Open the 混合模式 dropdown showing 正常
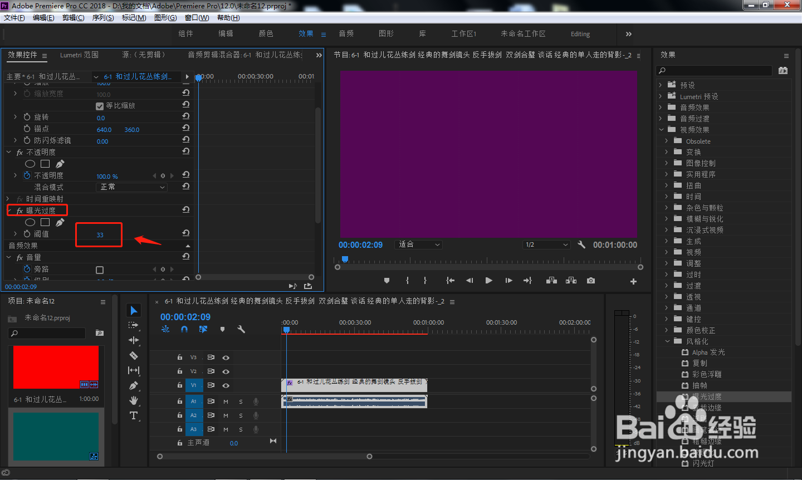The width and height of the screenshot is (802, 480). coord(132,187)
